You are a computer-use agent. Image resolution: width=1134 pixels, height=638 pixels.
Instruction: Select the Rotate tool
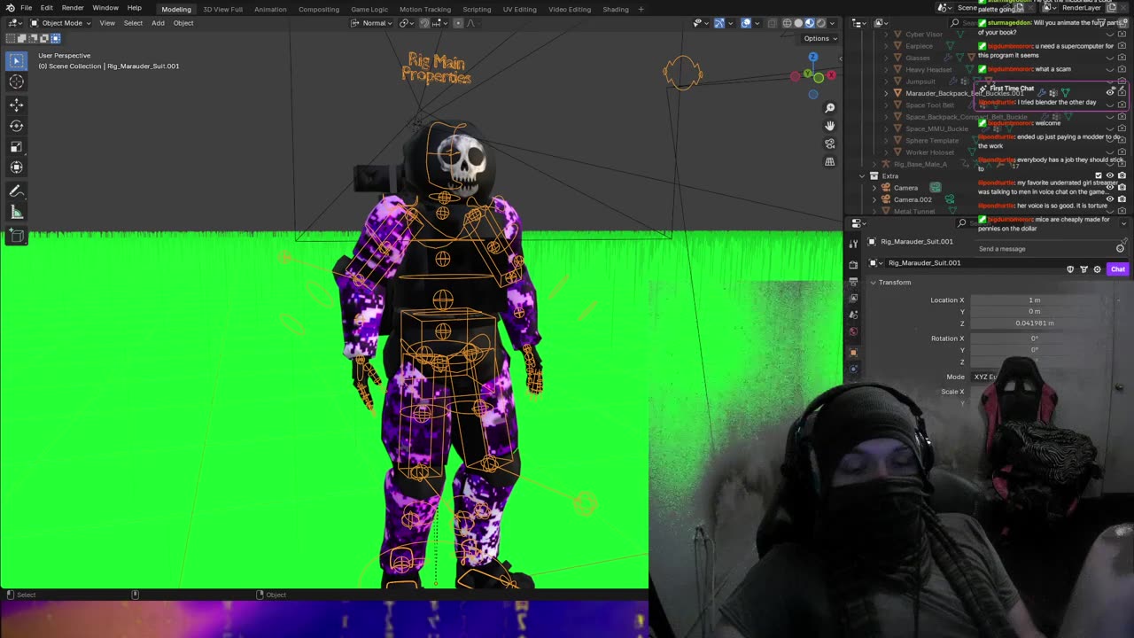tap(16, 126)
